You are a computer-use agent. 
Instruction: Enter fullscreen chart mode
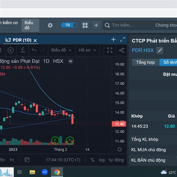coord(110,50)
